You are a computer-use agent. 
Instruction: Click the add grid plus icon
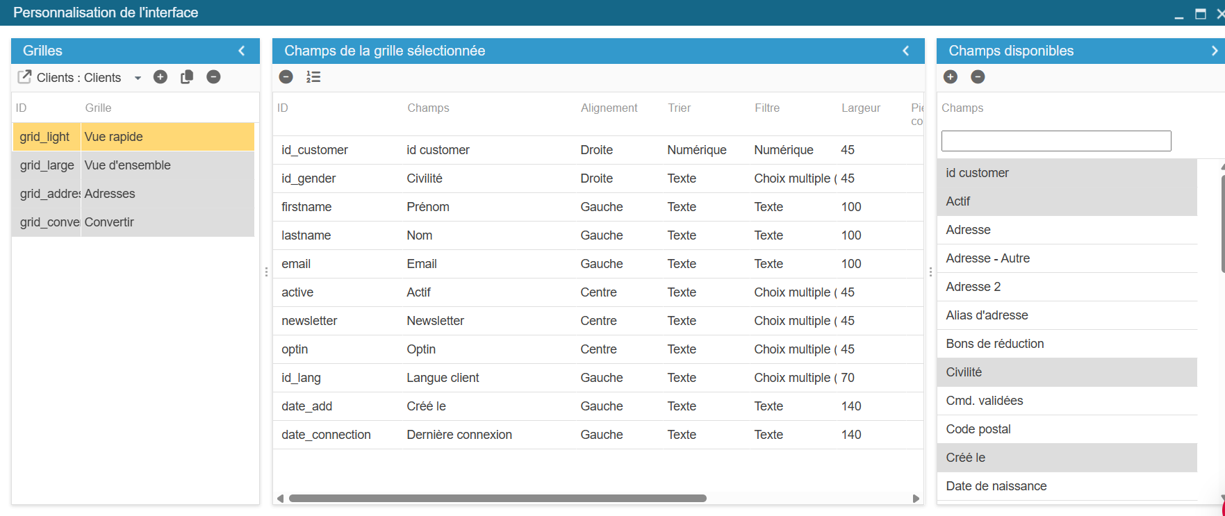161,77
